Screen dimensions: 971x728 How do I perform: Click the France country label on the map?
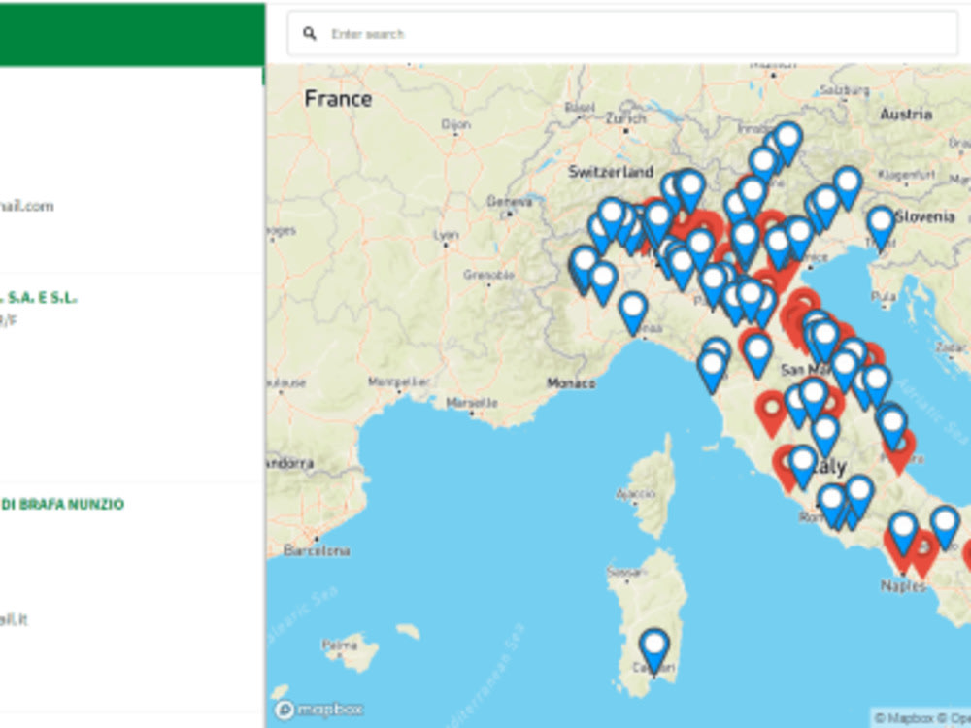[x=338, y=98]
